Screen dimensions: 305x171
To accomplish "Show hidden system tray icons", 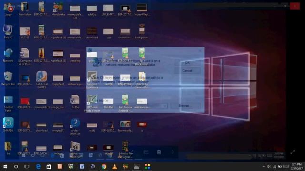I will (264, 167).
